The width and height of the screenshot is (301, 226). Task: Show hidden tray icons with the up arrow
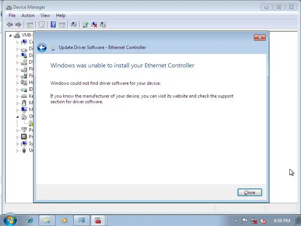pyautogui.click(x=236, y=221)
